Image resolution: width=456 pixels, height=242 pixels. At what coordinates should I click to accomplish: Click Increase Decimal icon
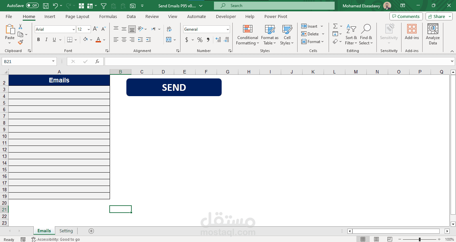pyautogui.click(x=218, y=40)
